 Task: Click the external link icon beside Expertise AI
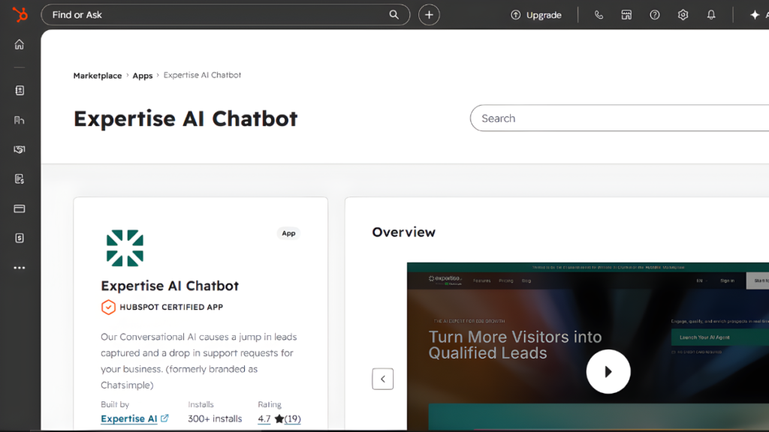tap(164, 418)
